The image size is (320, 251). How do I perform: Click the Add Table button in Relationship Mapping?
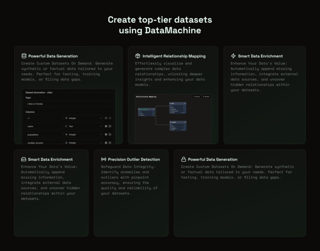(x=206, y=96)
